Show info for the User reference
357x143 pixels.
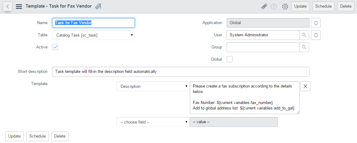[316, 35]
